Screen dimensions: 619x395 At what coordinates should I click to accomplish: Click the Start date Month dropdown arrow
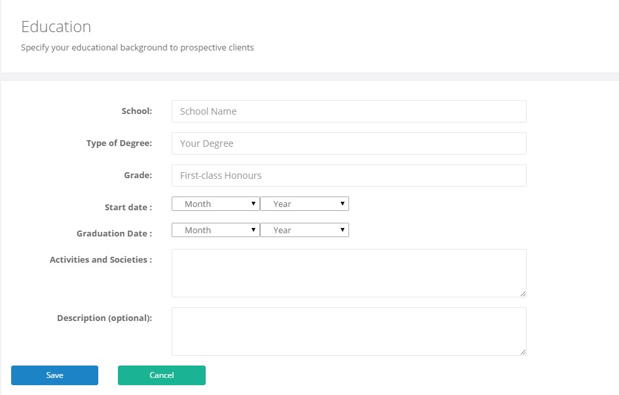(x=253, y=204)
